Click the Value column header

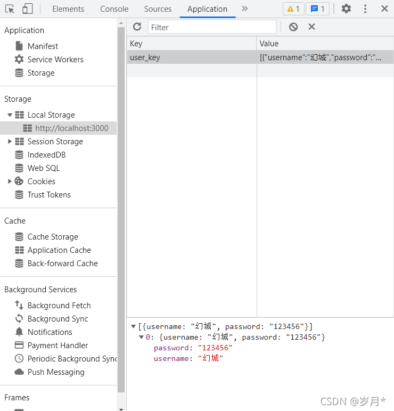[x=325, y=44]
